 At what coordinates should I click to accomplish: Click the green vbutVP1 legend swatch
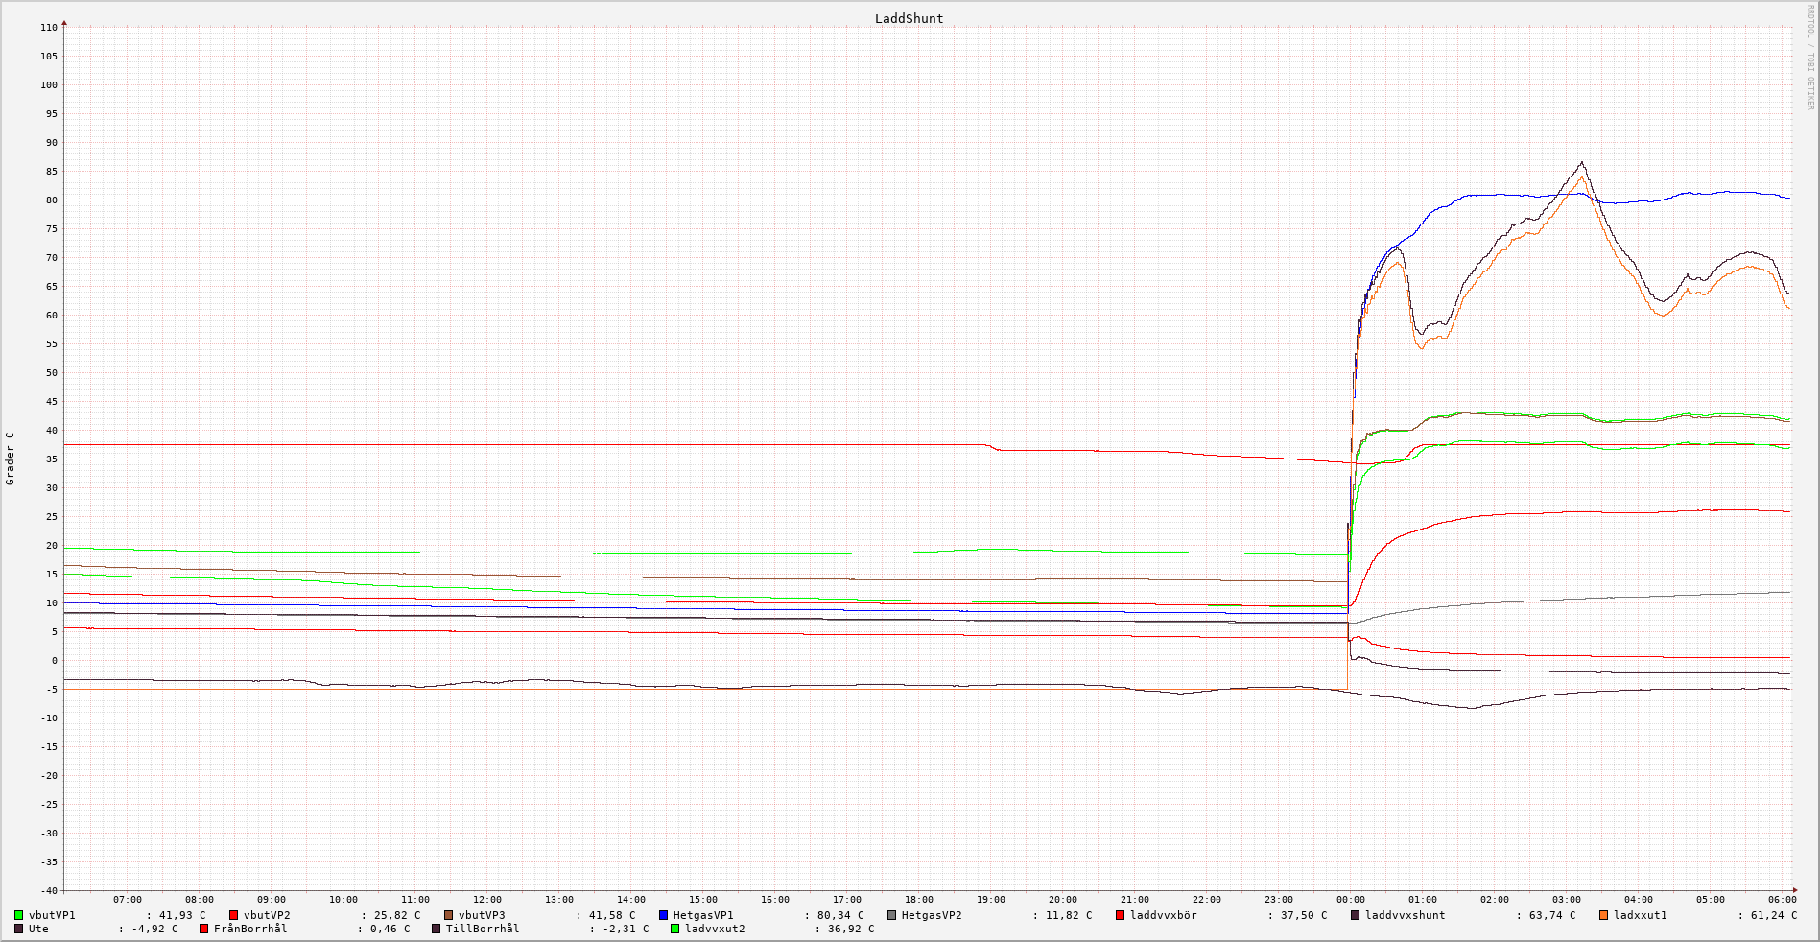[19, 915]
